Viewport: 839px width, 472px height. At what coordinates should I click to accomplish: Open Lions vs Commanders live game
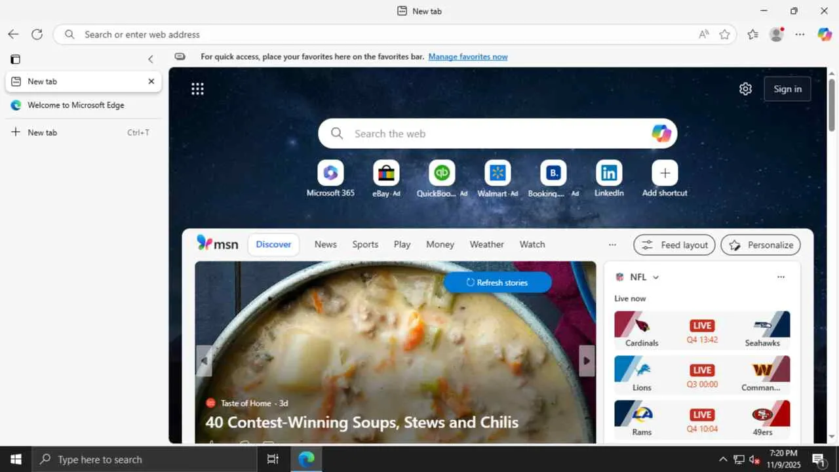coord(702,374)
